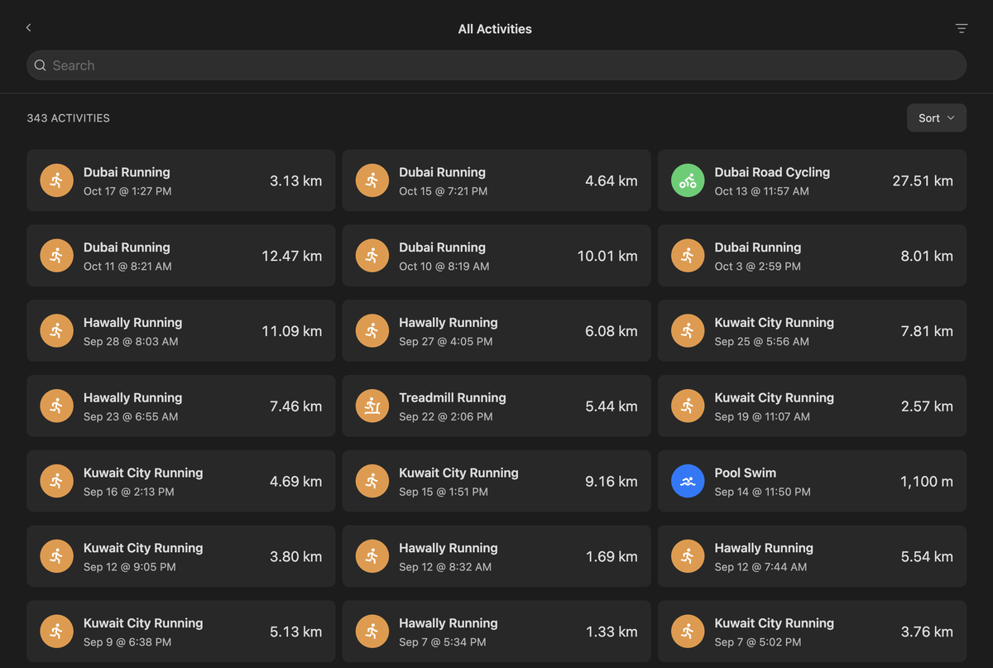The width and height of the screenshot is (993, 668).
Task: Click running icon for Sep 23 Hawally Running
Action: (57, 406)
